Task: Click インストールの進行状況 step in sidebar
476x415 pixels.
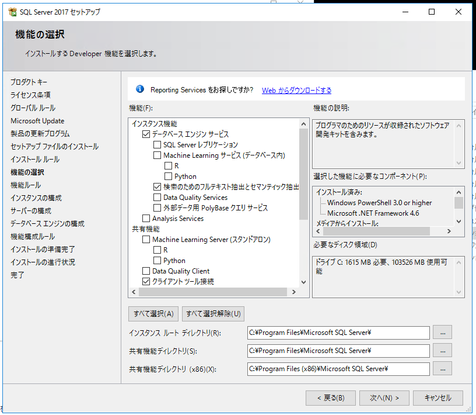Action: click(43, 262)
